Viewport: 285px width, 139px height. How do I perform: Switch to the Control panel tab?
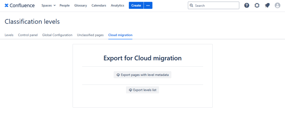coord(28,35)
